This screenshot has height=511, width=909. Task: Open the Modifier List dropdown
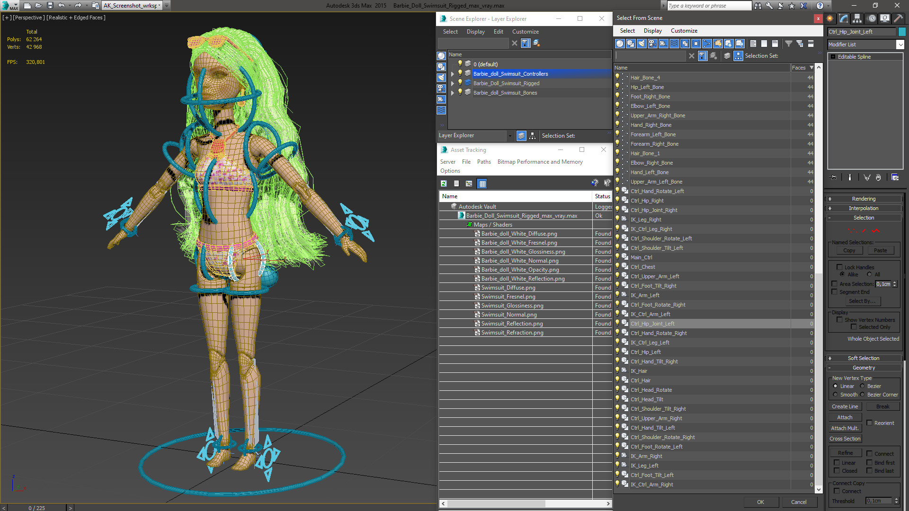[x=900, y=44]
